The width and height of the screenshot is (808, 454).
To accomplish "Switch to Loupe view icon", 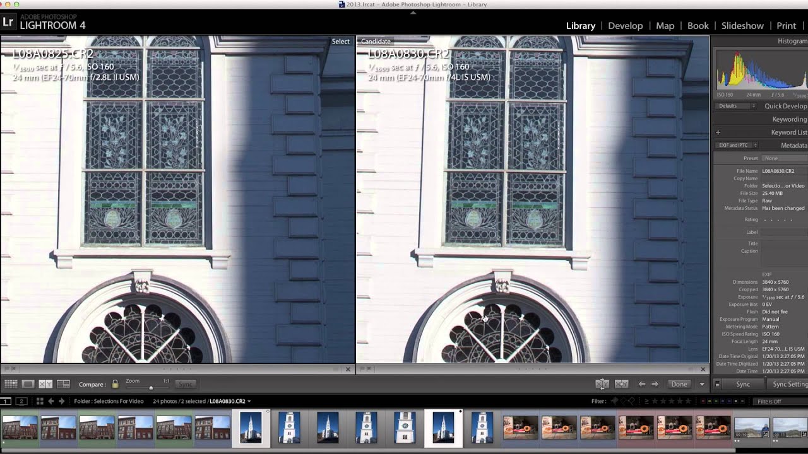I will click(28, 384).
